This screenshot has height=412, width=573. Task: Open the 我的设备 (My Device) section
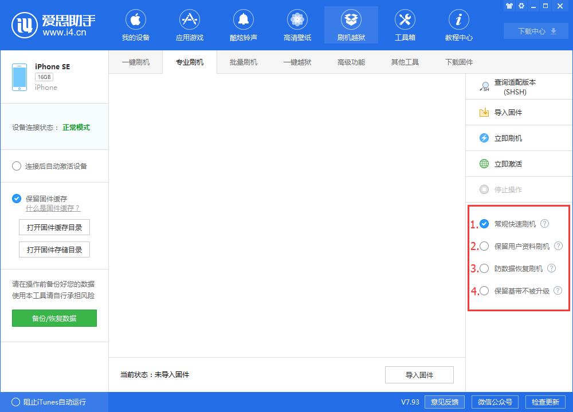(x=135, y=26)
